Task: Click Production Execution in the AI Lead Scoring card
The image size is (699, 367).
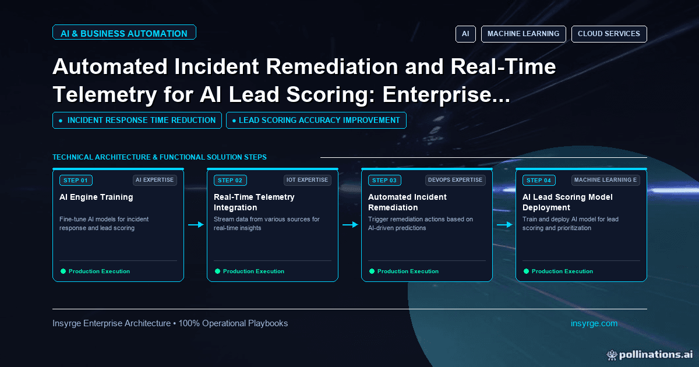Action: [x=562, y=271]
